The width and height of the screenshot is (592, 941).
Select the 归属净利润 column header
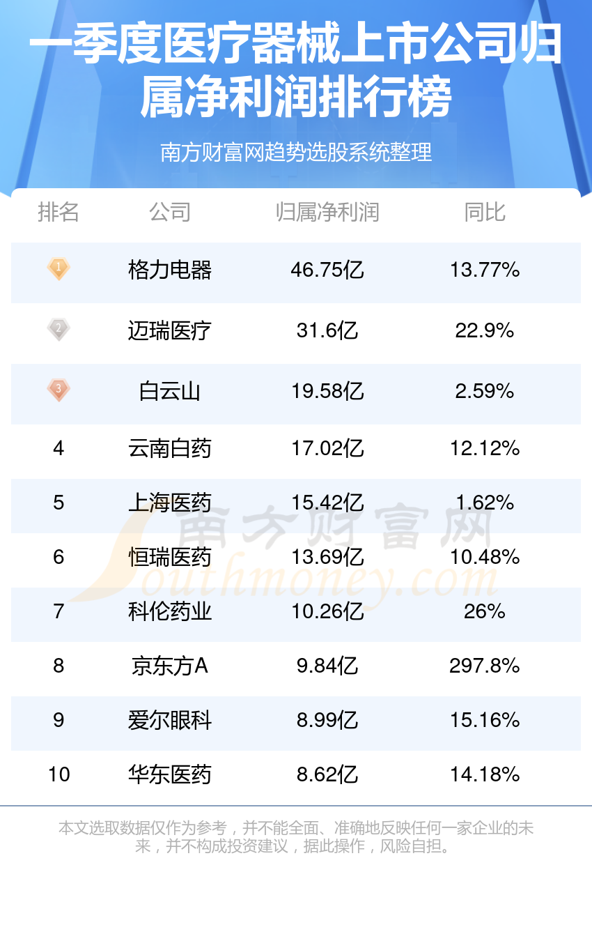(x=327, y=212)
